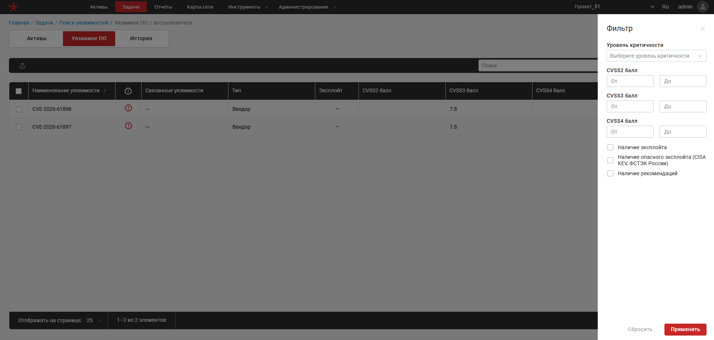The width and height of the screenshot is (714, 340).
Task: Enable Наличие опасного эксплойта checkbox
Action: point(610,160)
